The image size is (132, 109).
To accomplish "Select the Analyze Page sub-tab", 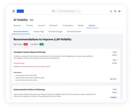I will click(39, 32).
